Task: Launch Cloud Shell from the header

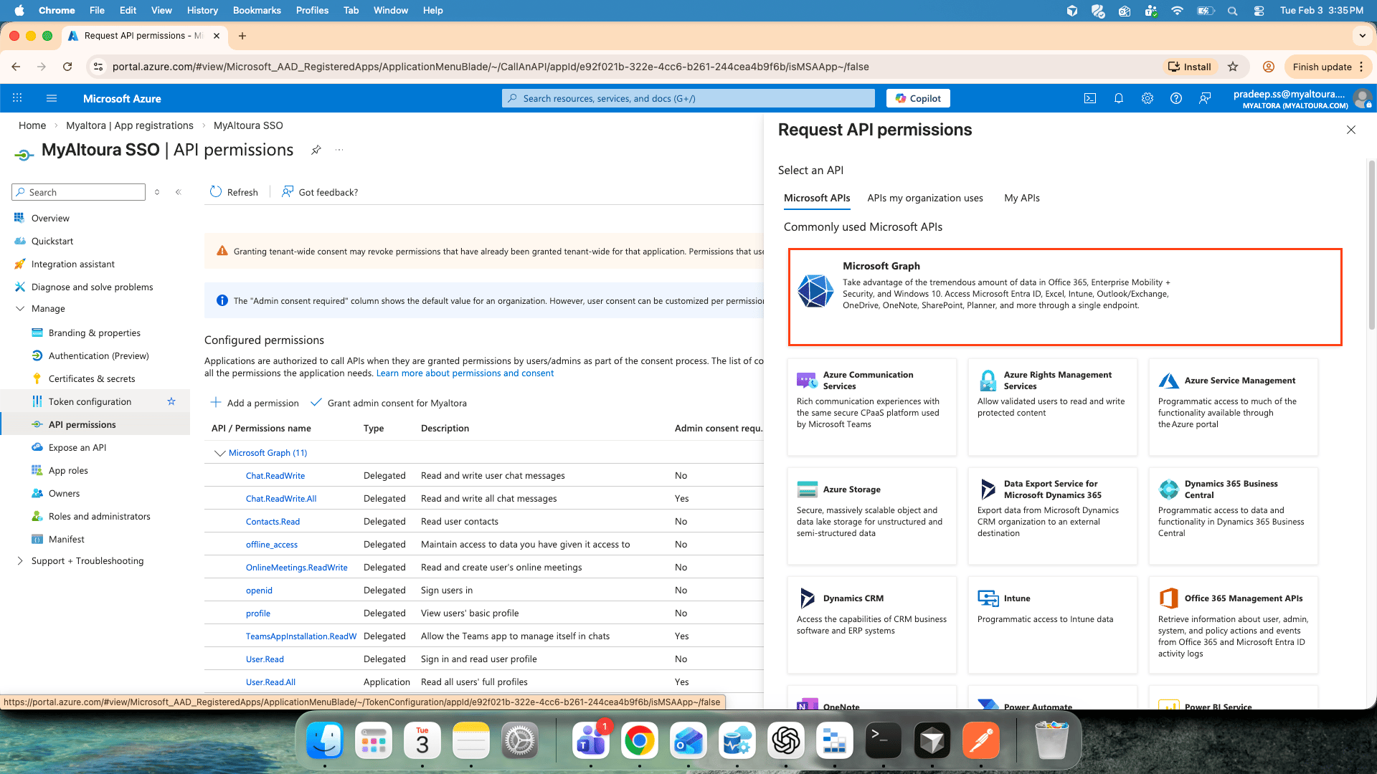Action: 1090,98
